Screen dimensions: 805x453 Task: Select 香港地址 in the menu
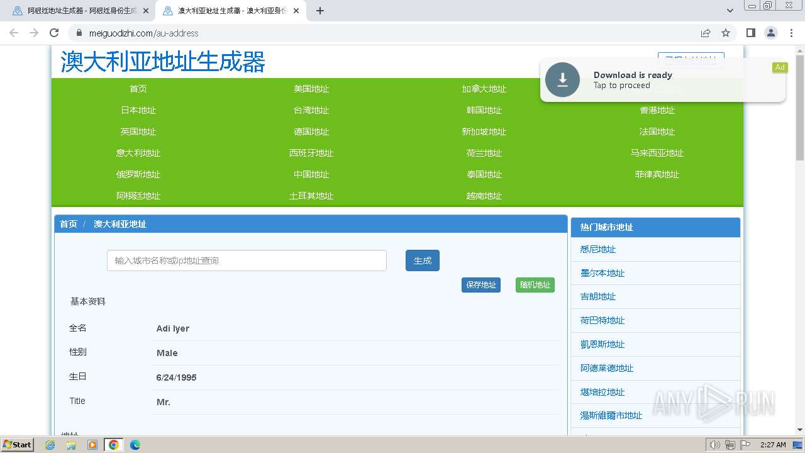point(657,110)
